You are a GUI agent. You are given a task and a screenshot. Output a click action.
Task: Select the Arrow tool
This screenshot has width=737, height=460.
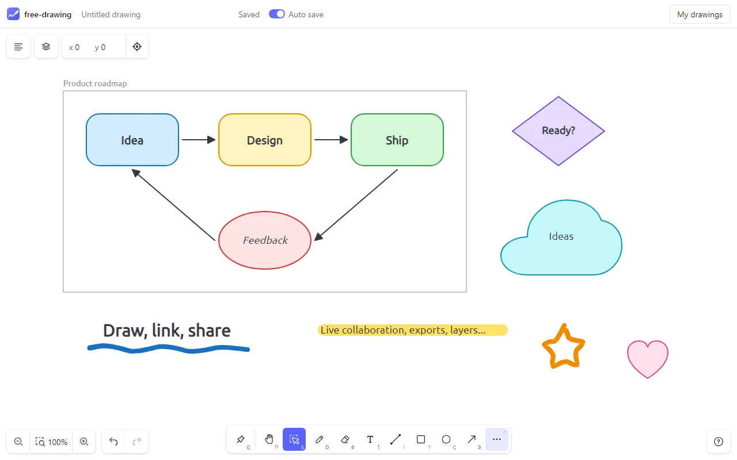(472, 439)
